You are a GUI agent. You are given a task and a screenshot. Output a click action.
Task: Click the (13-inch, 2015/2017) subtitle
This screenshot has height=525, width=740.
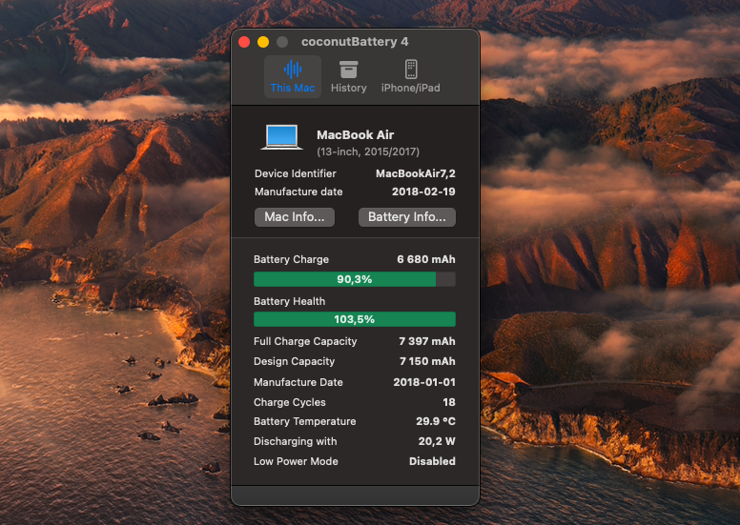click(x=368, y=151)
